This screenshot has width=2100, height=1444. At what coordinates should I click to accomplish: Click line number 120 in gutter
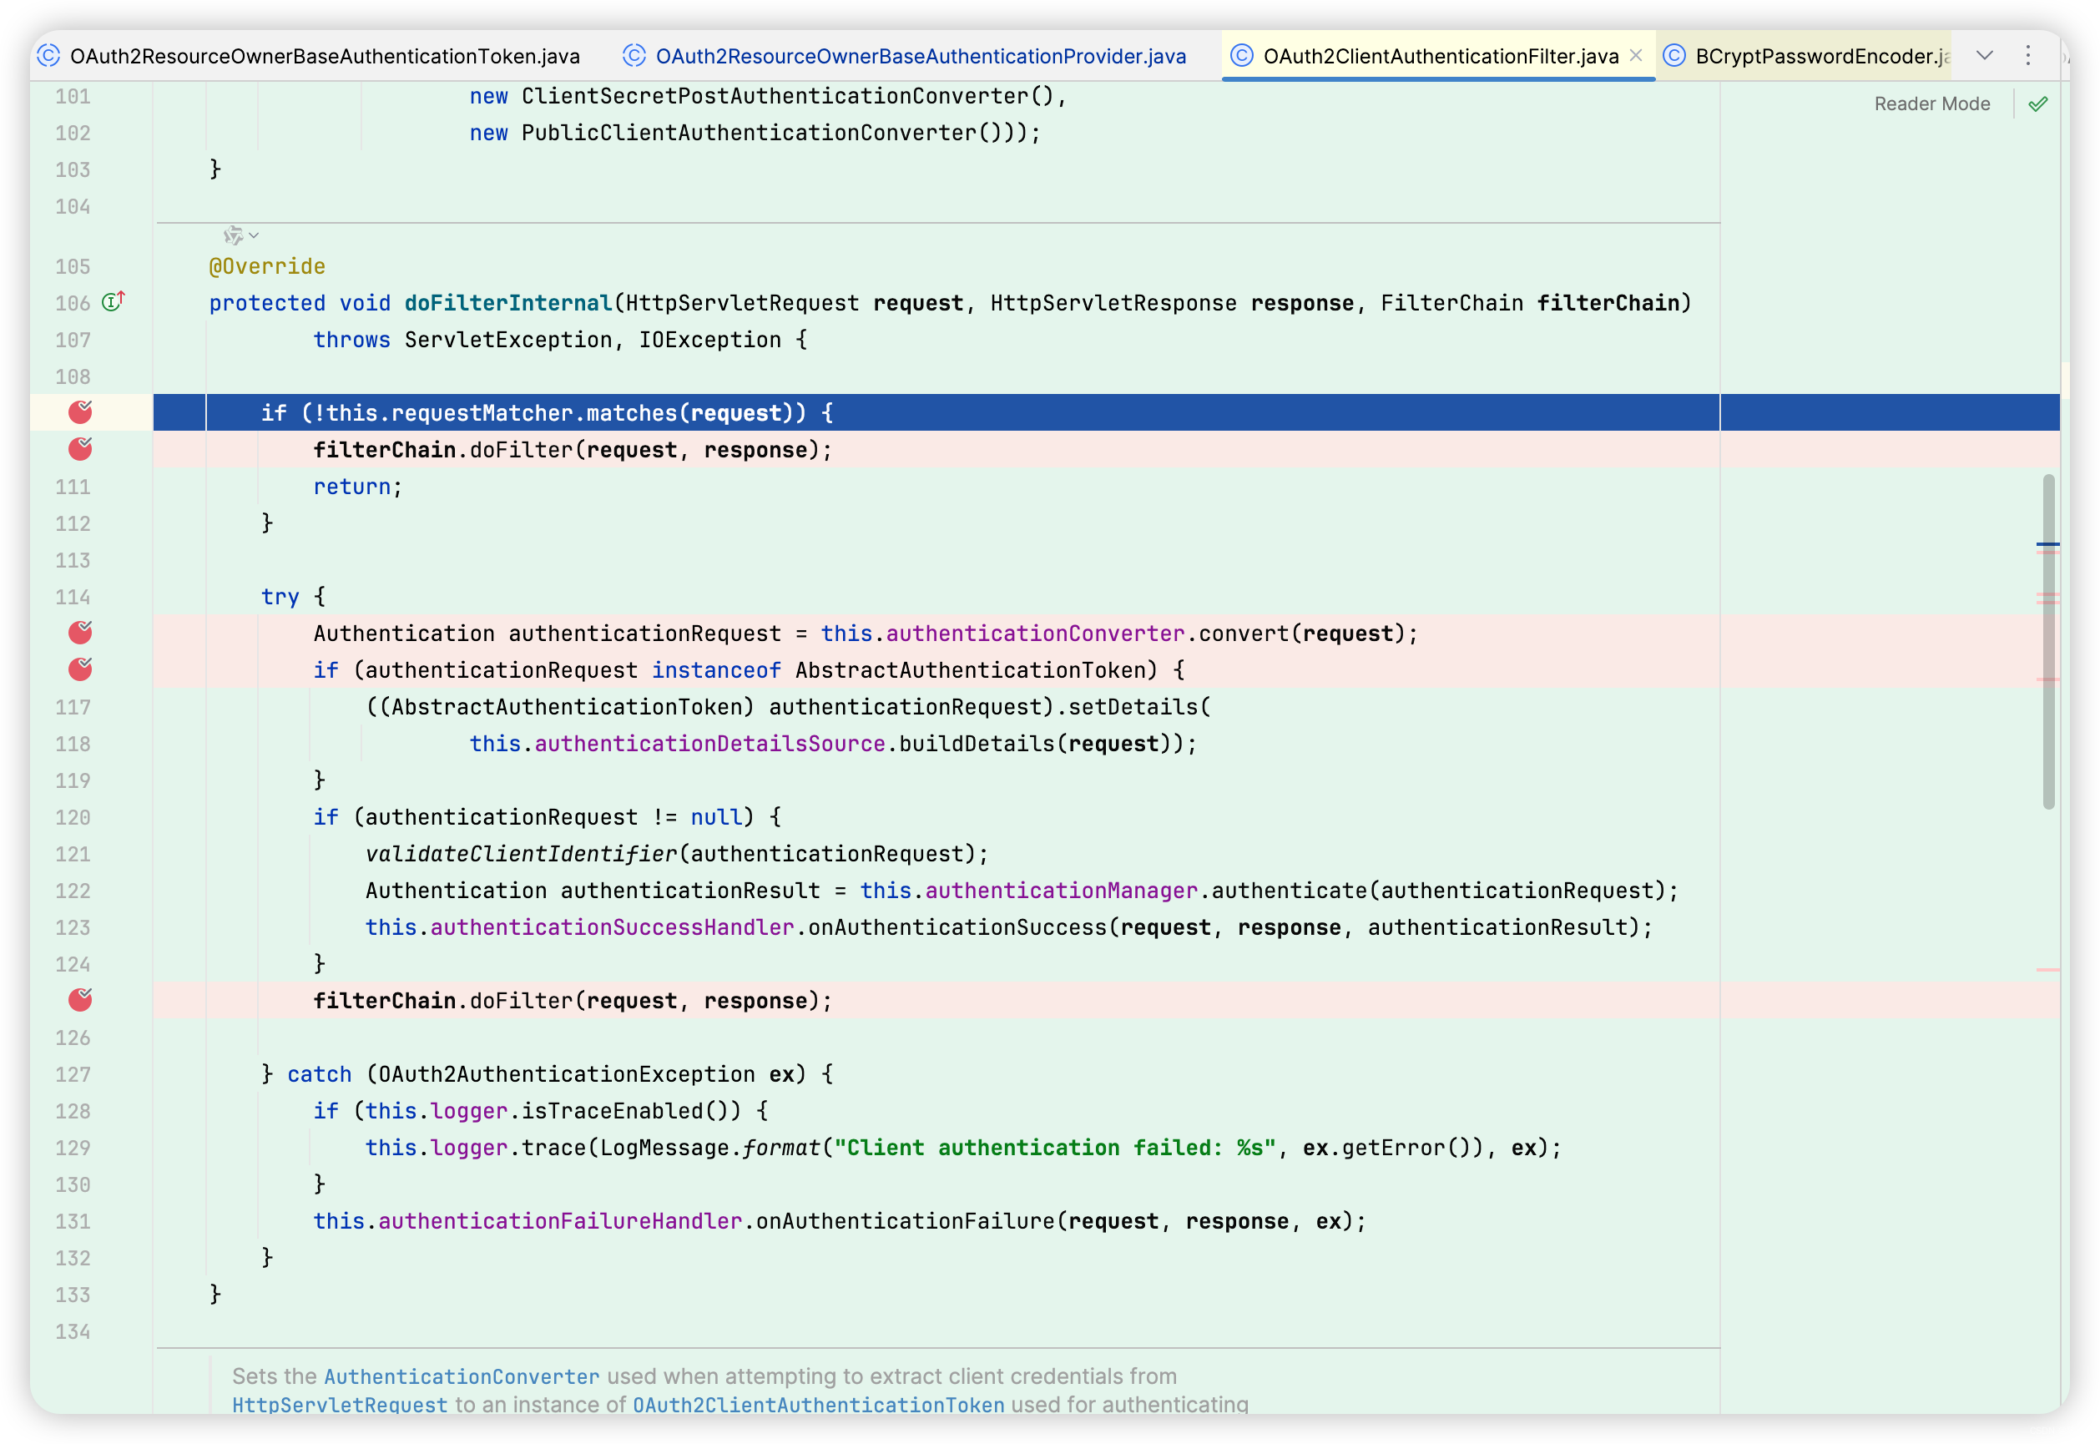click(73, 817)
